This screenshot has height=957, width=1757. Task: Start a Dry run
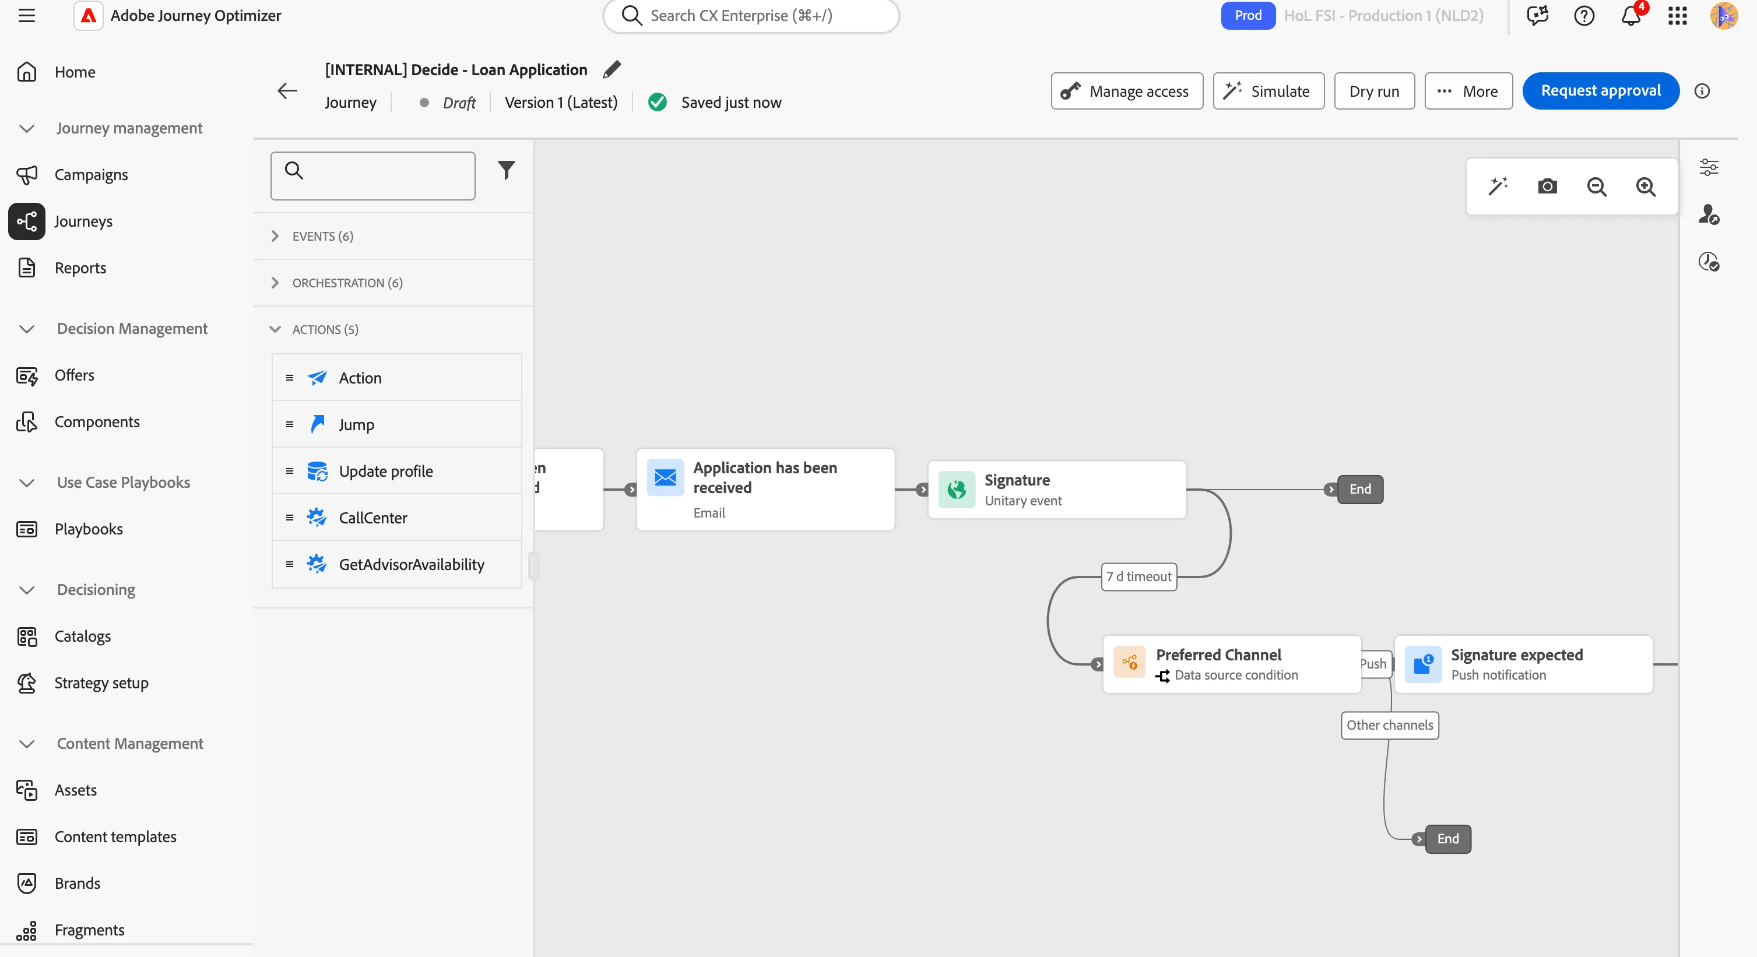[x=1373, y=91]
